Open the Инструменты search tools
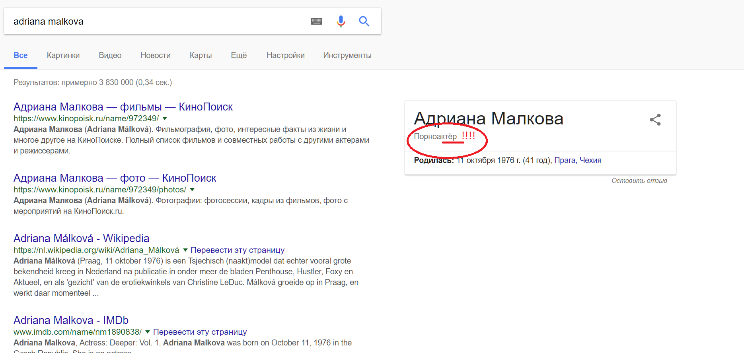 (x=347, y=55)
